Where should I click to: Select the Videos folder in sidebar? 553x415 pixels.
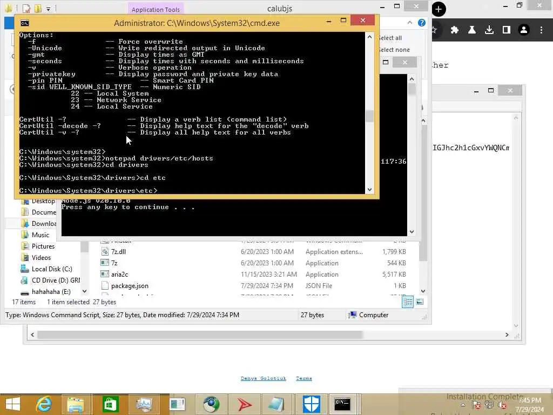tap(36, 257)
